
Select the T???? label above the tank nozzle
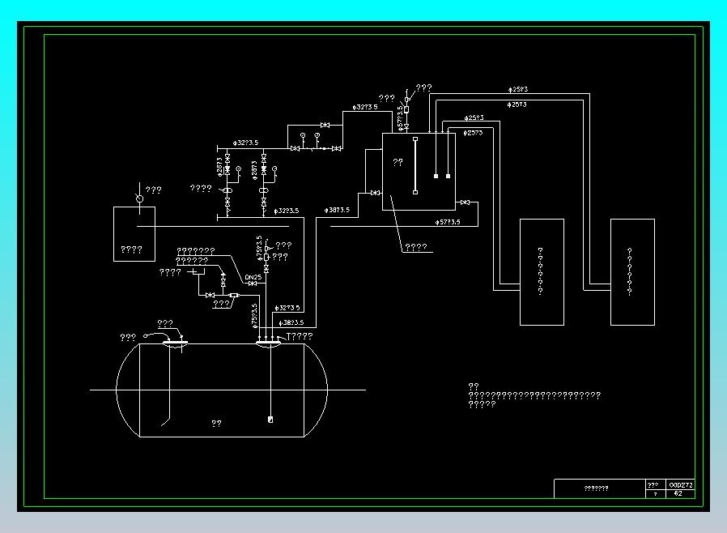coord(300,336)
